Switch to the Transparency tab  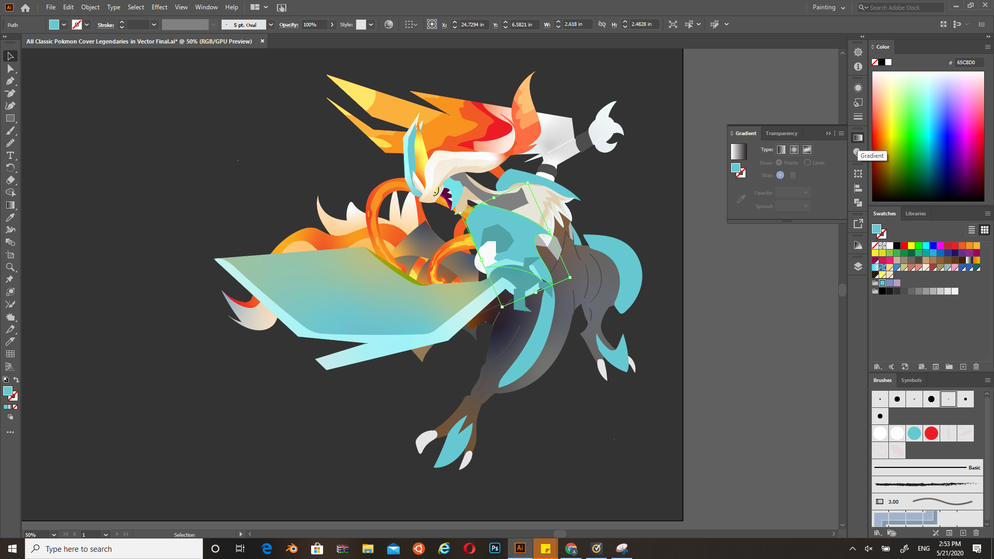781,134
